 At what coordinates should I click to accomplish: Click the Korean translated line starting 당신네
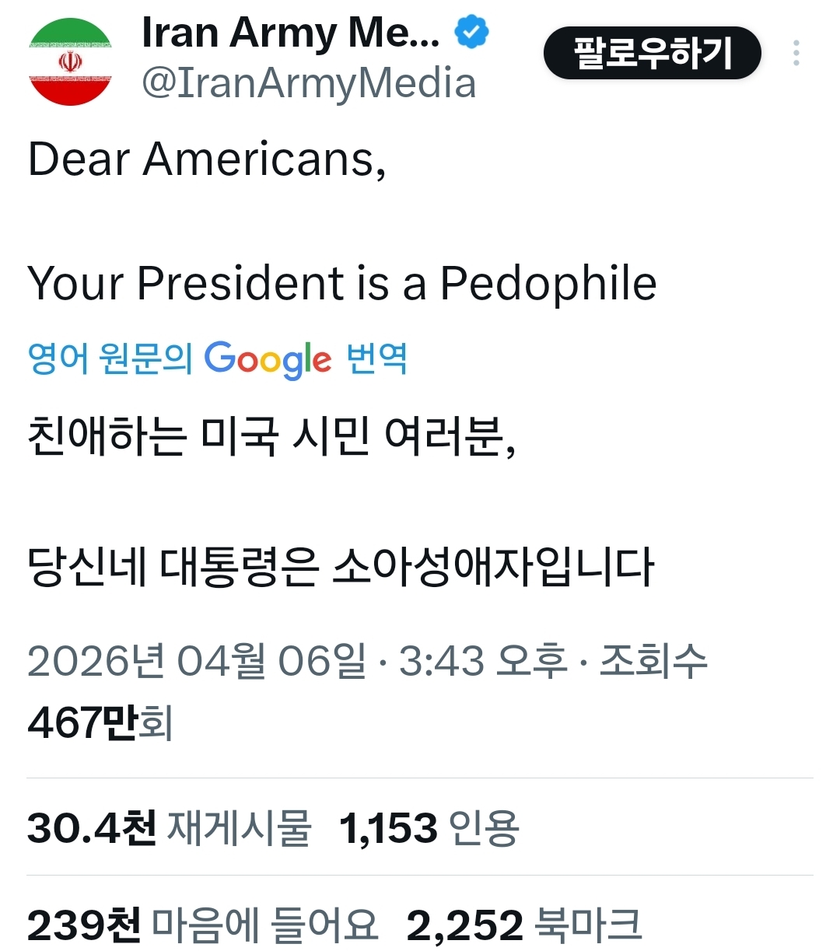(341, 566)
